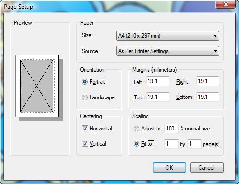This screenshot has height=184, width=239.
Task: Click the Bottom margin input field
Action: (208, 97)
